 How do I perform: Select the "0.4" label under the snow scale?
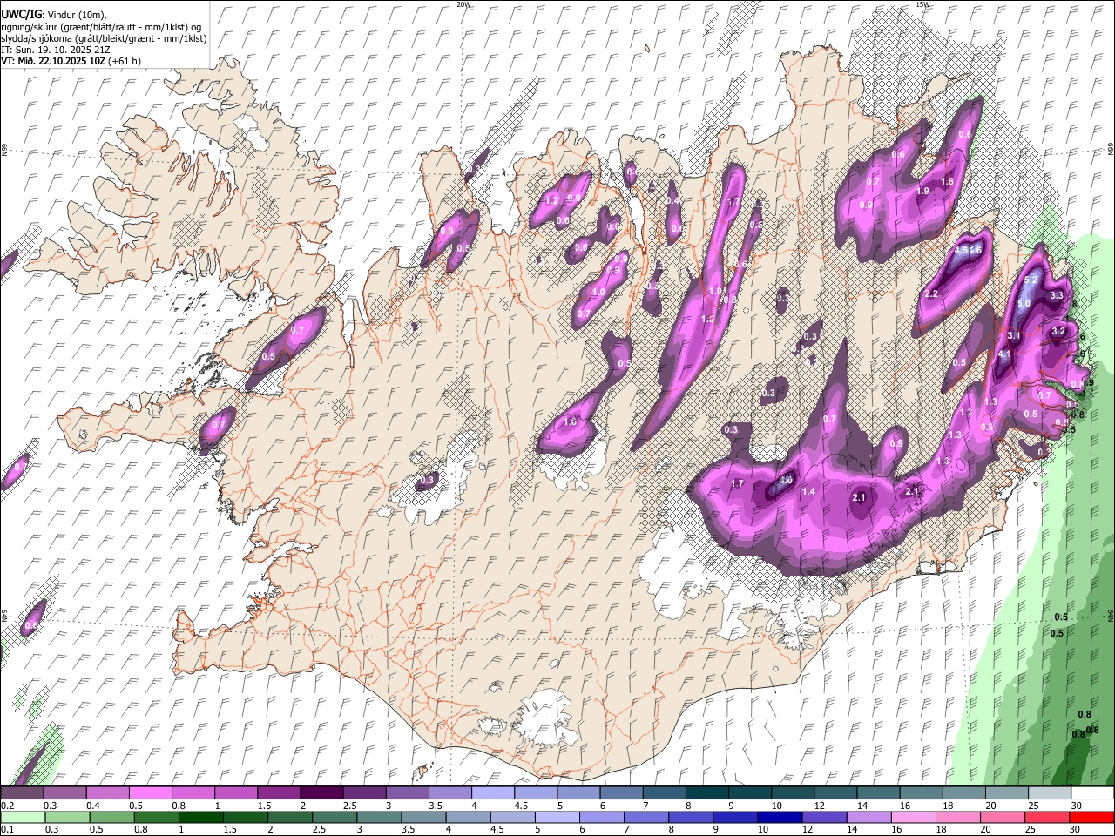(x=93, y=806)
